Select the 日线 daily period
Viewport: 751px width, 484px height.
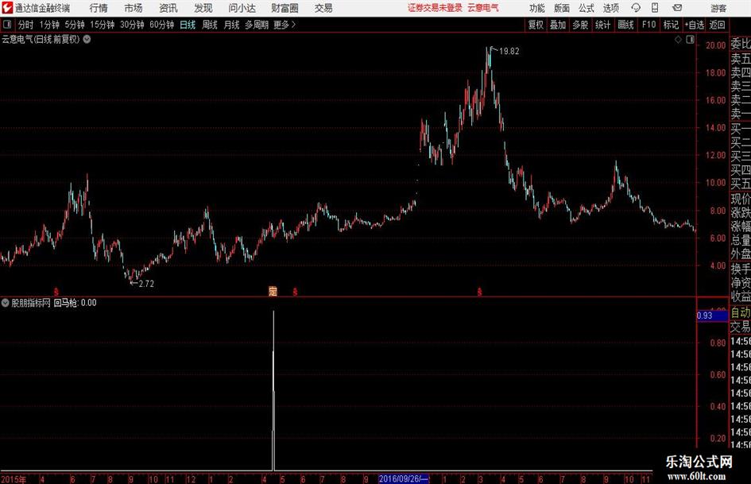(x=188, y=25)
